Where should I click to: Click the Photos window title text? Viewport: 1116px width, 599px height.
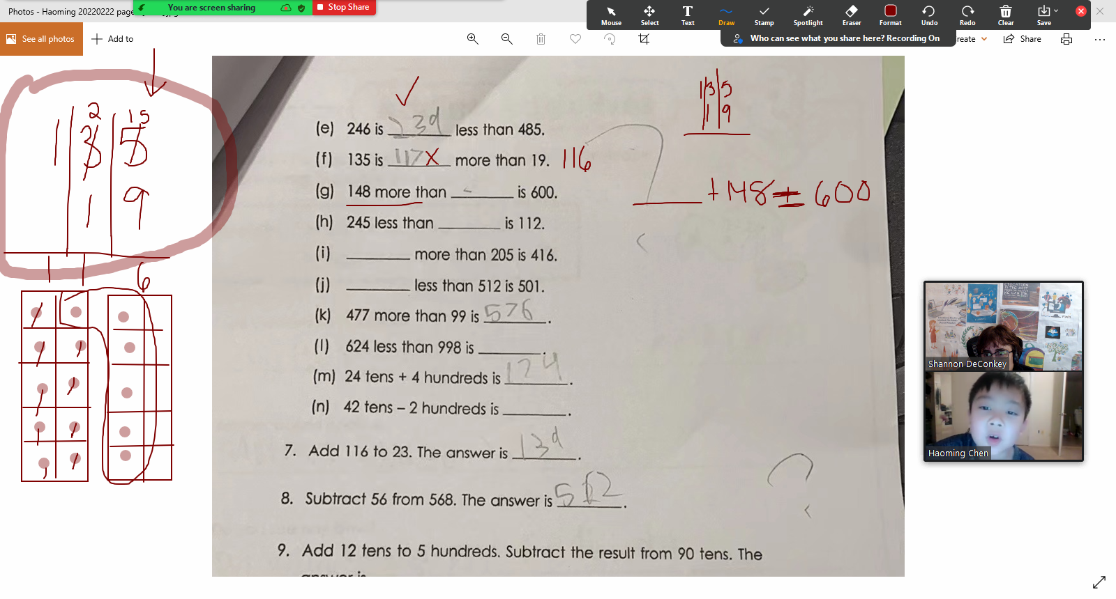(x=72, y=12)
